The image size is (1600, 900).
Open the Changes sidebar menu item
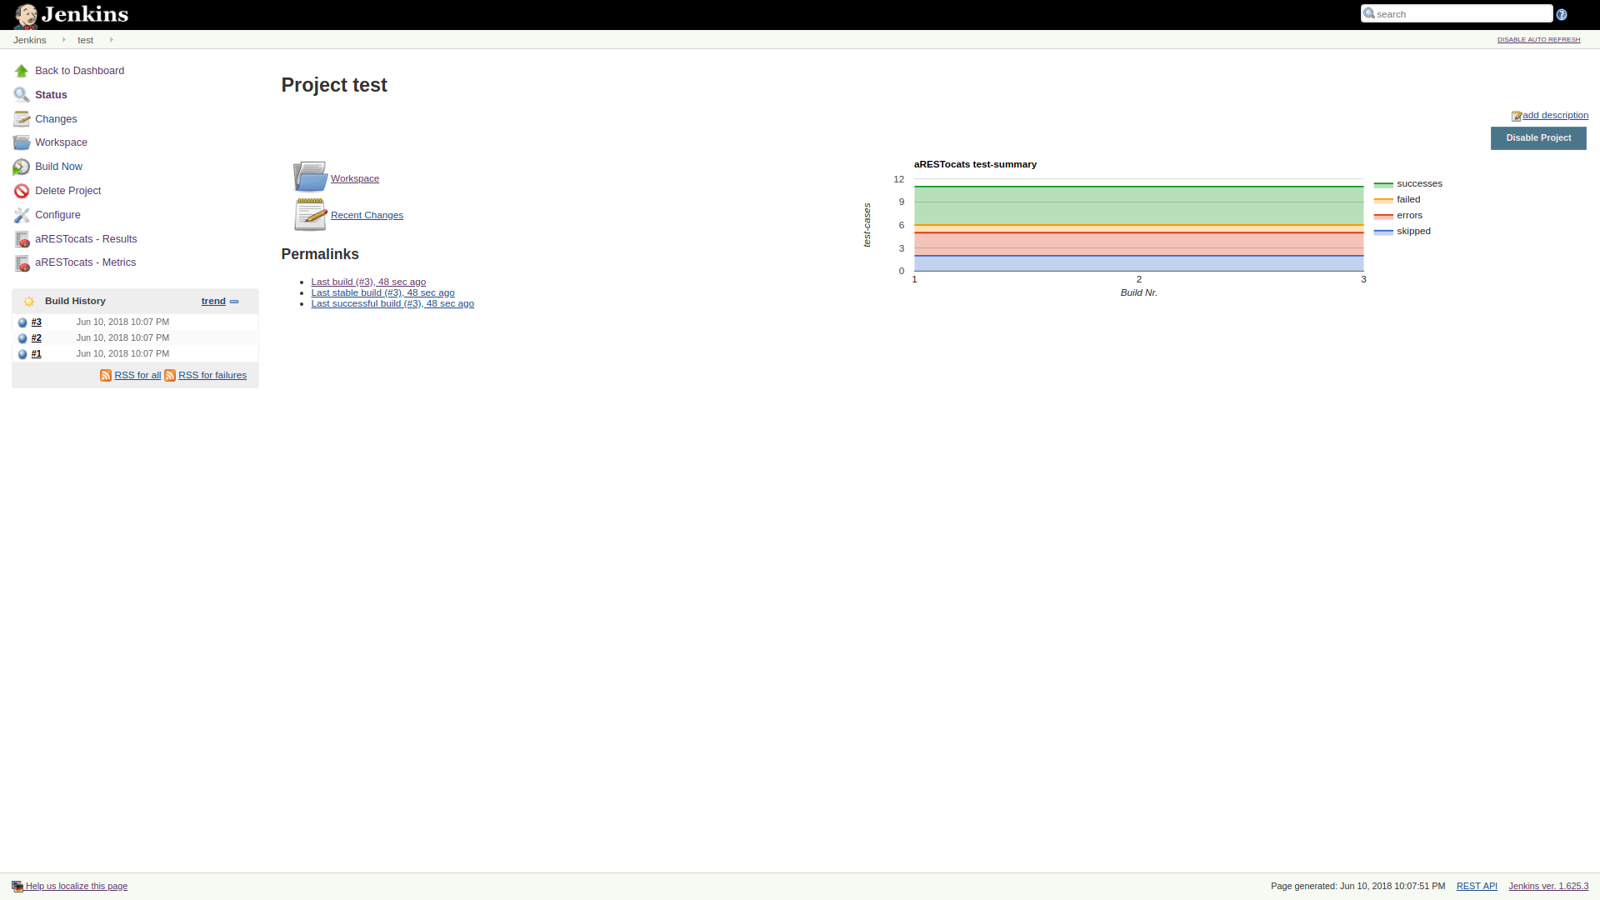tap(56, 119)
